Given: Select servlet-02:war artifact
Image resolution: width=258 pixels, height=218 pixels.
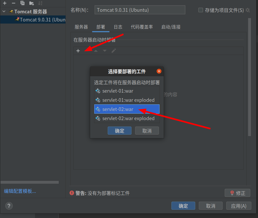Looking at the screenshot, I should [x=127, y=109].
